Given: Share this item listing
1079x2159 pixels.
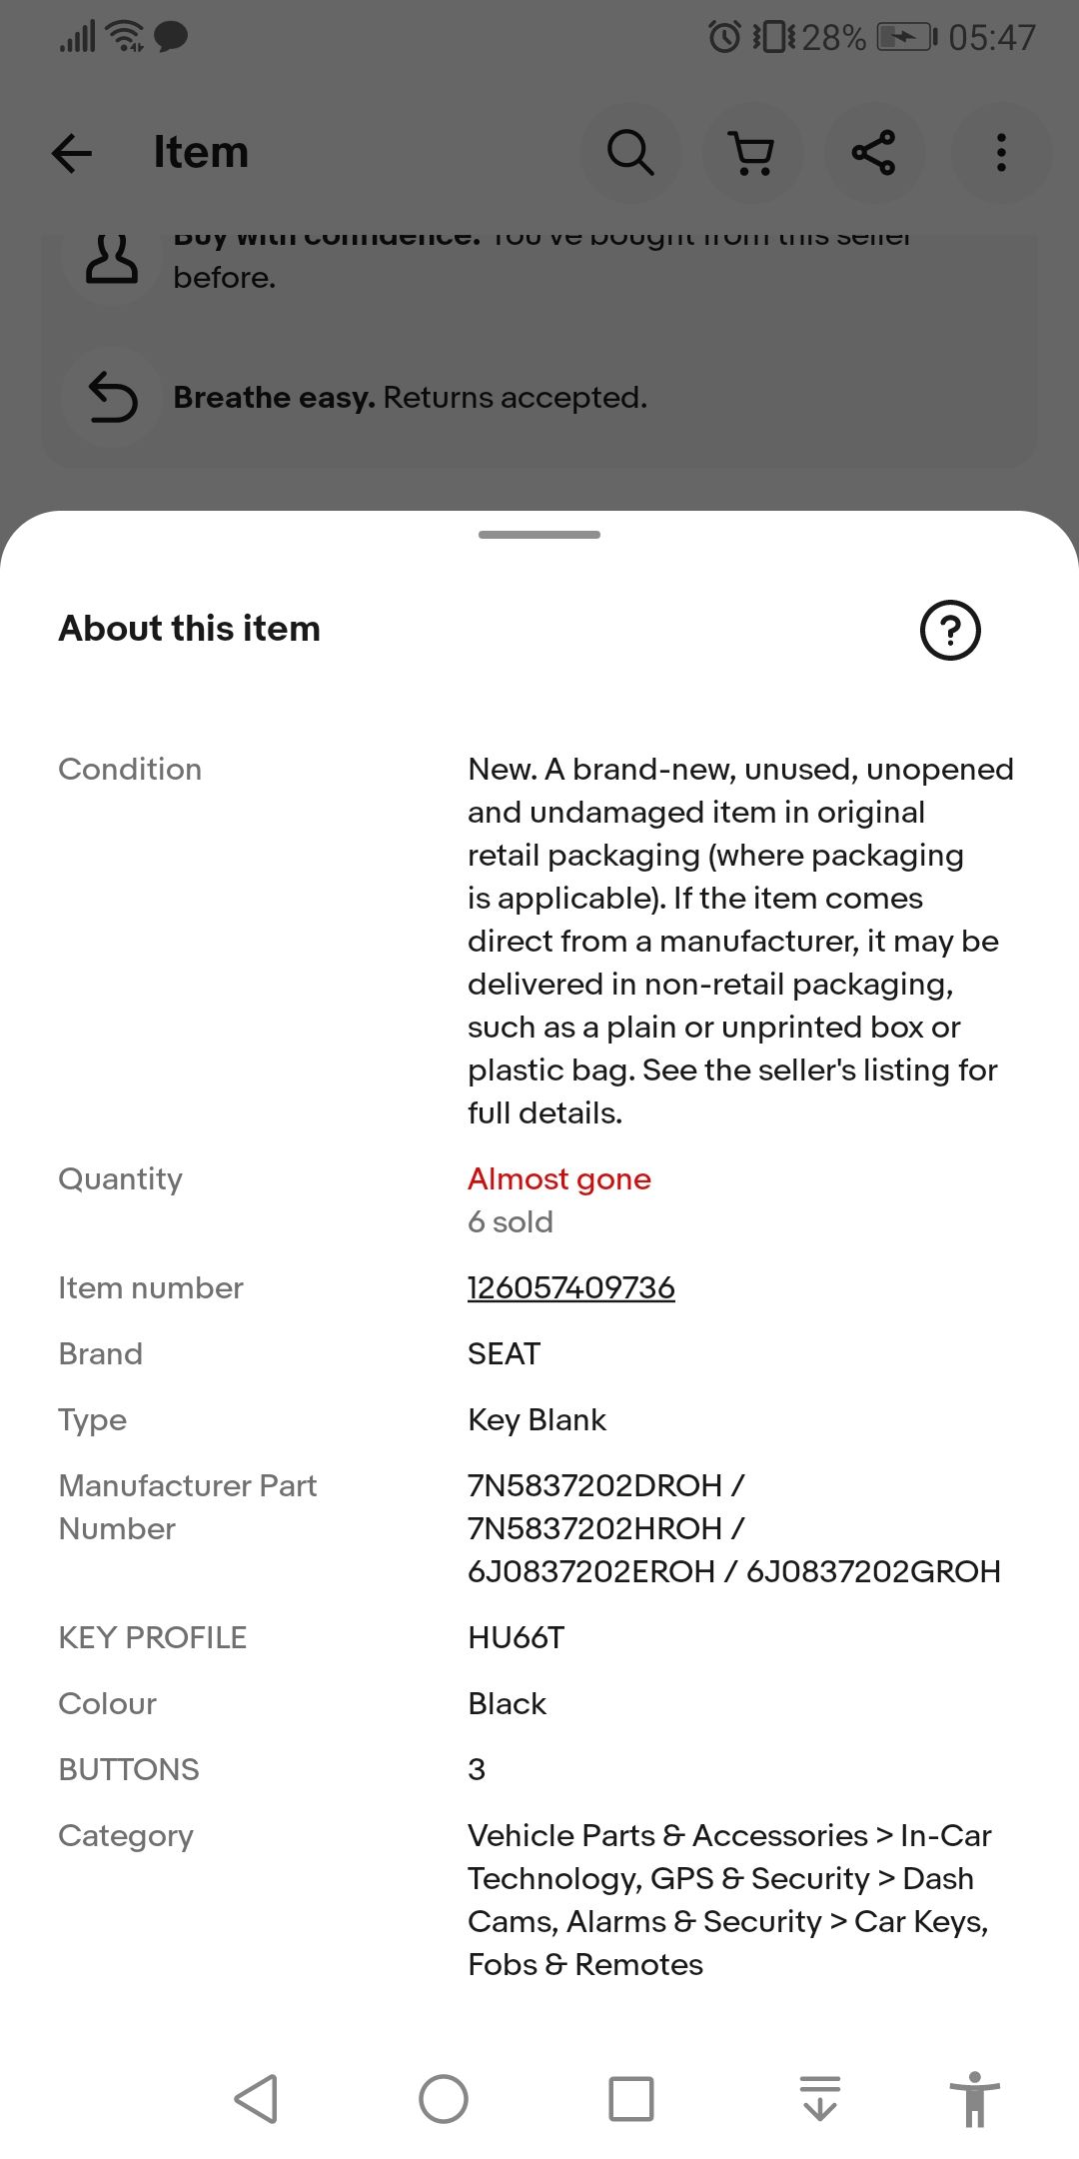Looking at the screenshot, I should [x=873, y=154].
